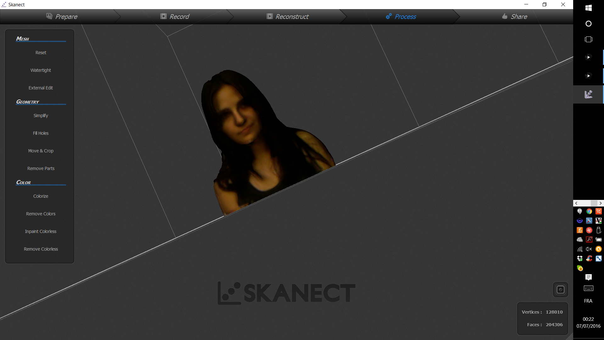Open the Action Center notifications icon

click(588, 277)
